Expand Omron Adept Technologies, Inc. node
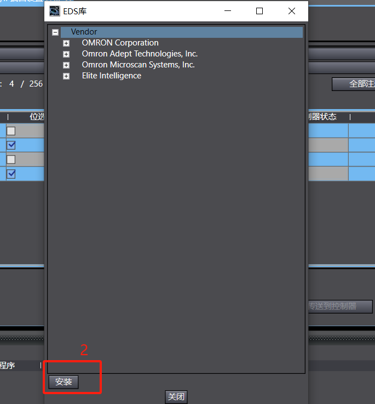The width and height of the screenshot is (375, 404). tap(66, 54)
